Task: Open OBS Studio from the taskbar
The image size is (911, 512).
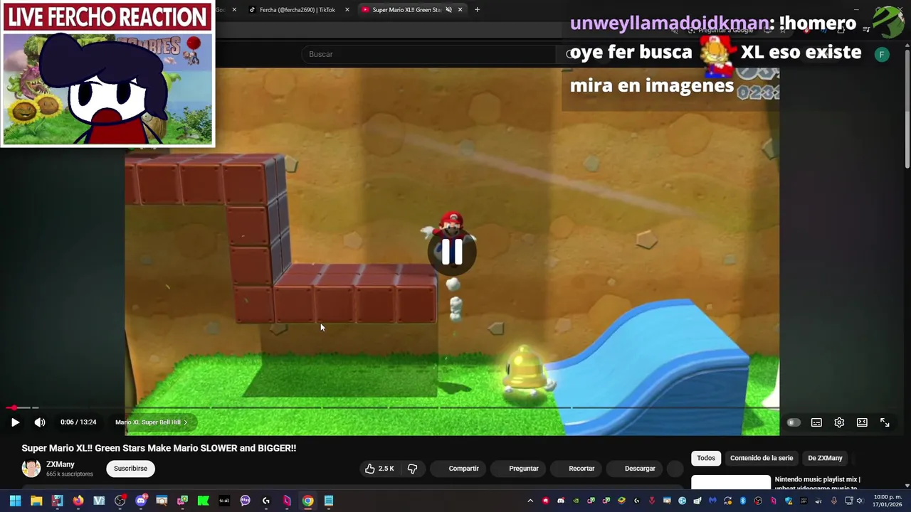Action: [120, 501]
